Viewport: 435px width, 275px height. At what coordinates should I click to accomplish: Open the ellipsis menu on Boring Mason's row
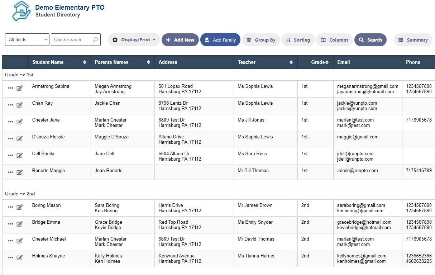(10, 207)
